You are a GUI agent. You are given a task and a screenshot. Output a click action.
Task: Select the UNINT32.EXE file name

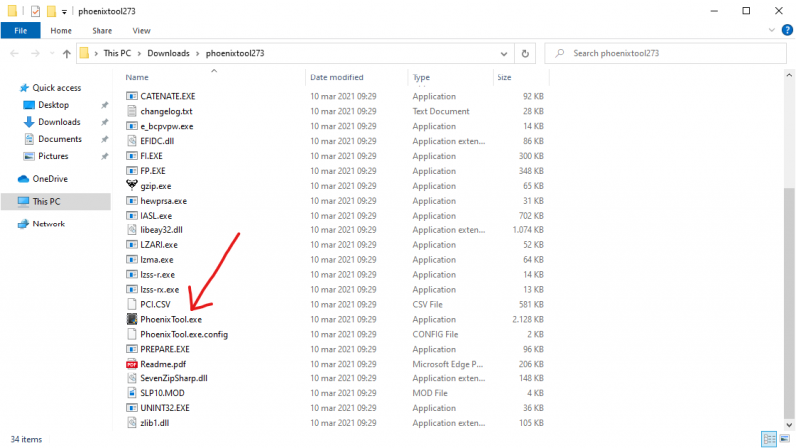click(x=165, y=408)
